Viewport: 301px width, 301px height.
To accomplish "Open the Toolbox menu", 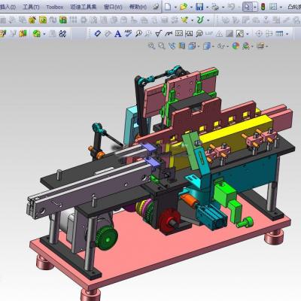I will 54,7.
